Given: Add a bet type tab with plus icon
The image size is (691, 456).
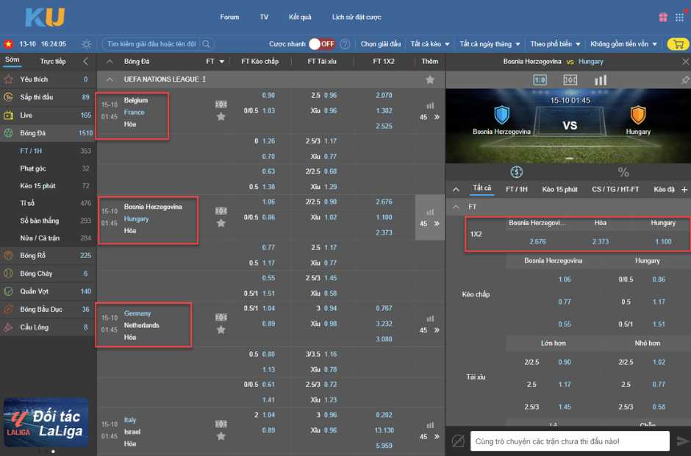Looking at the screenshot, I should coord(684,190).
